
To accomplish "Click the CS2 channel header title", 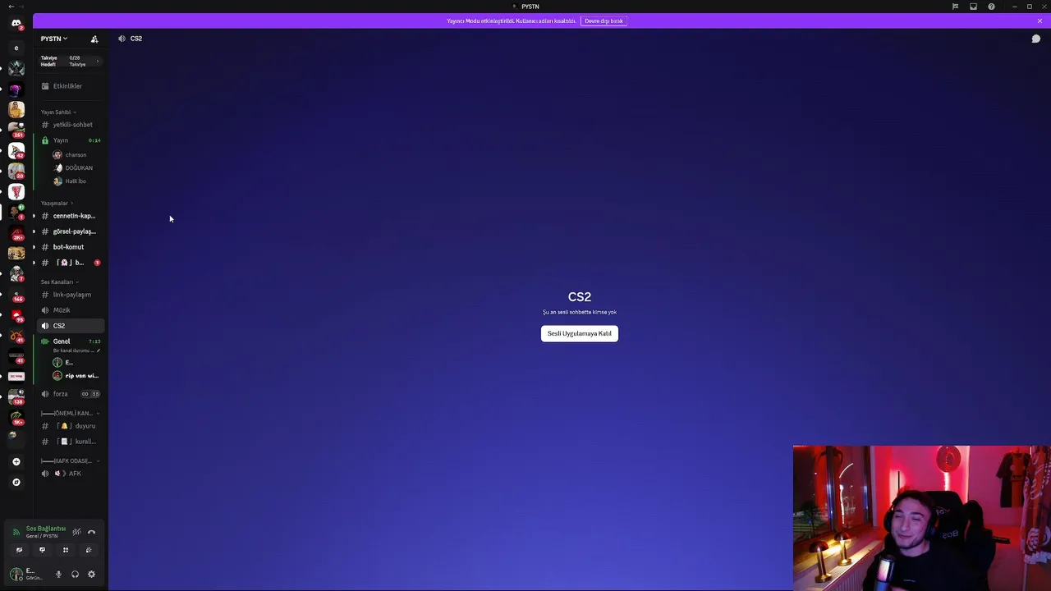I will coord(135,39).
